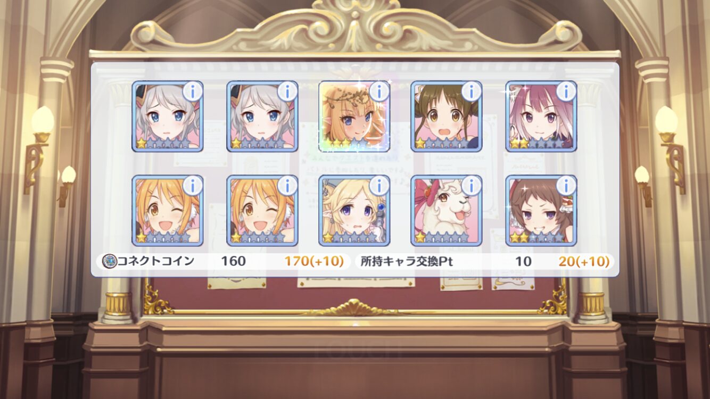Select the first silver-haired girl portrait
710x399 pixels.
click(167, 117)
